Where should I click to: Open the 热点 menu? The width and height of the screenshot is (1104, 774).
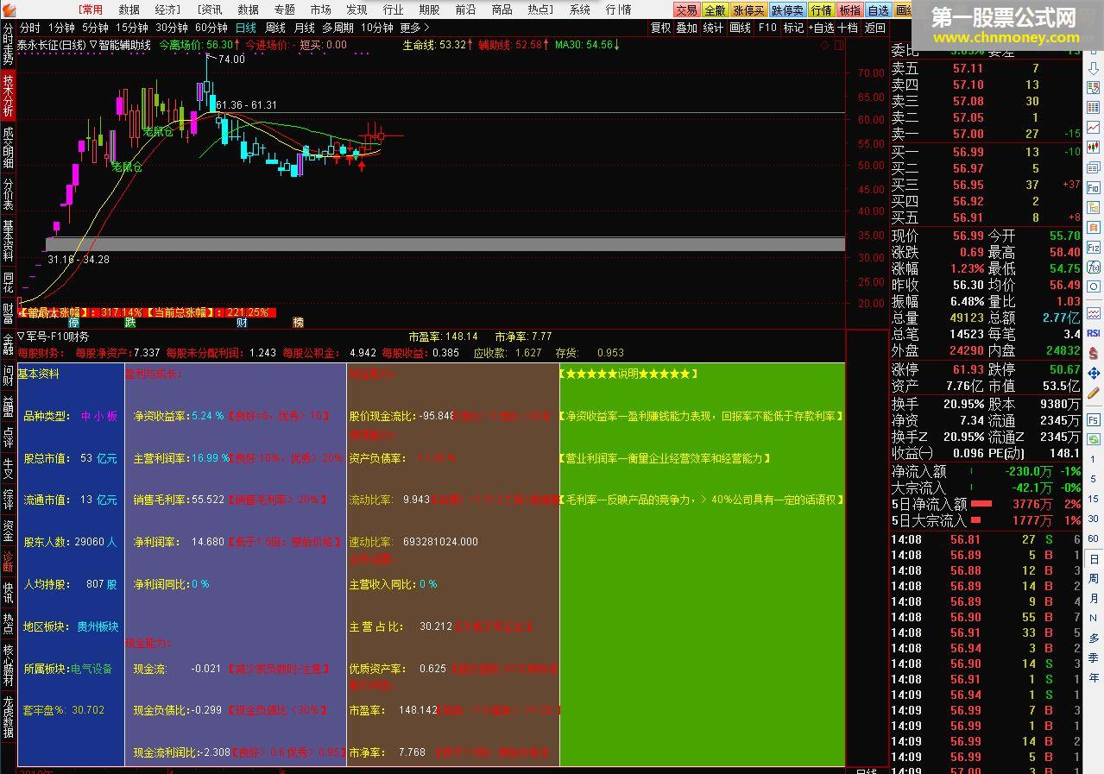540,9
